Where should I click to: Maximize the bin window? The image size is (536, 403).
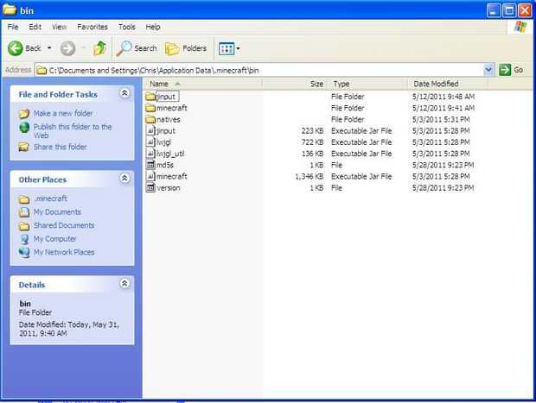(508, 10)
